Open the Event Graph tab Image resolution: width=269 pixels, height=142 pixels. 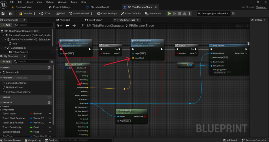(x=94, y=20)
